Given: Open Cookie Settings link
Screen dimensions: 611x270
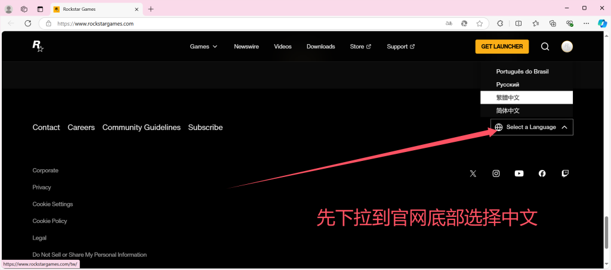Looking at the screenshot, I should pyautogui.click(x=53, y=204).
